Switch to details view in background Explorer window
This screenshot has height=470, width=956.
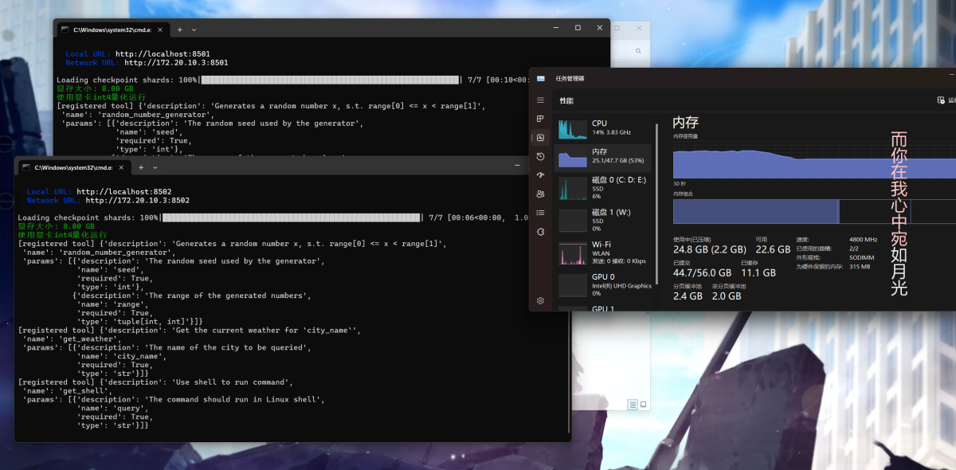[x=633, y=405]
